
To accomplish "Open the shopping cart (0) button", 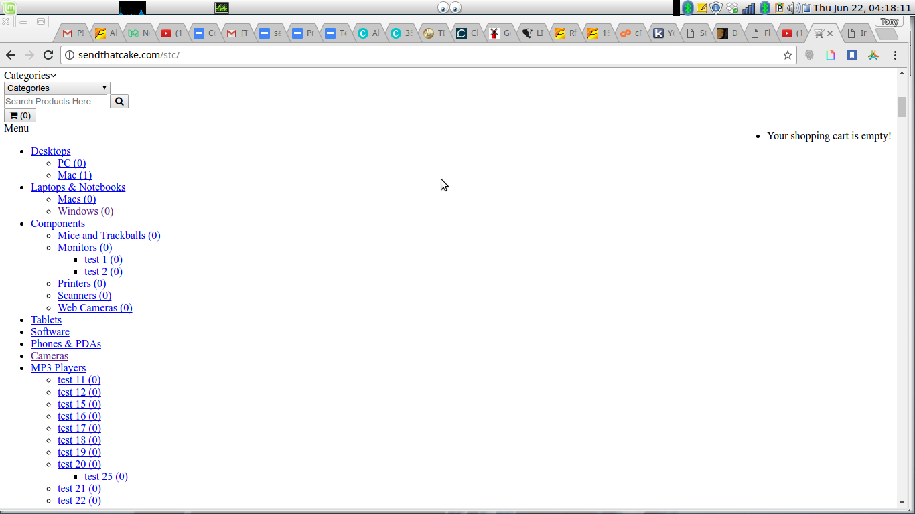I will click(x=20, y=115).
